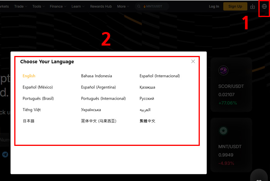
Task: Expand the Learn dropdown menu
Action: coord(78,7)
